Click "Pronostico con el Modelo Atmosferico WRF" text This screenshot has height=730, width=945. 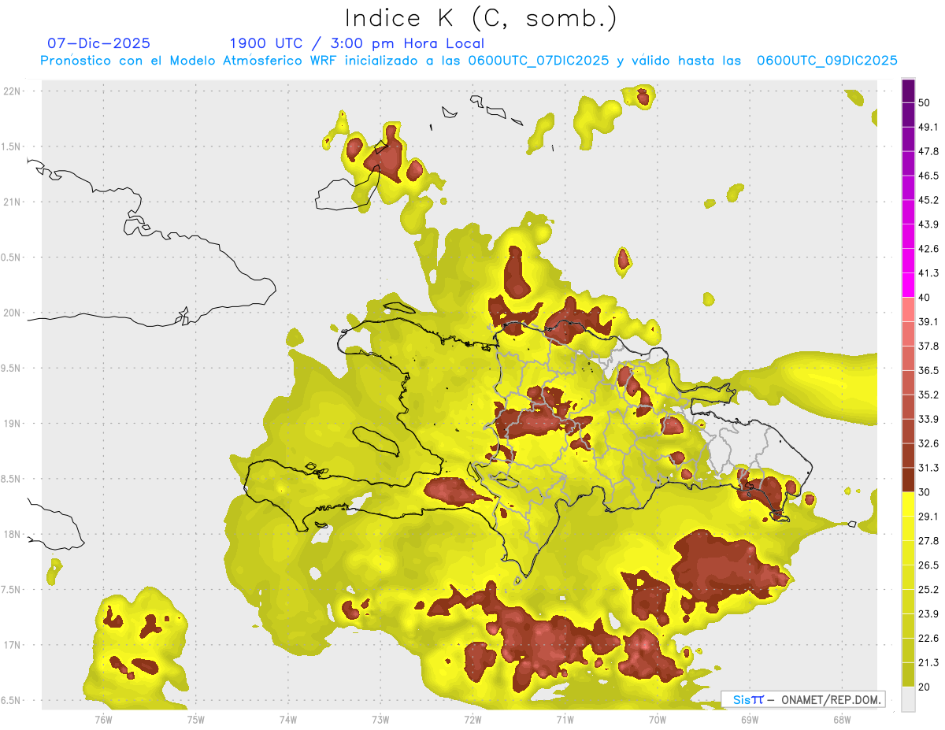190,61
